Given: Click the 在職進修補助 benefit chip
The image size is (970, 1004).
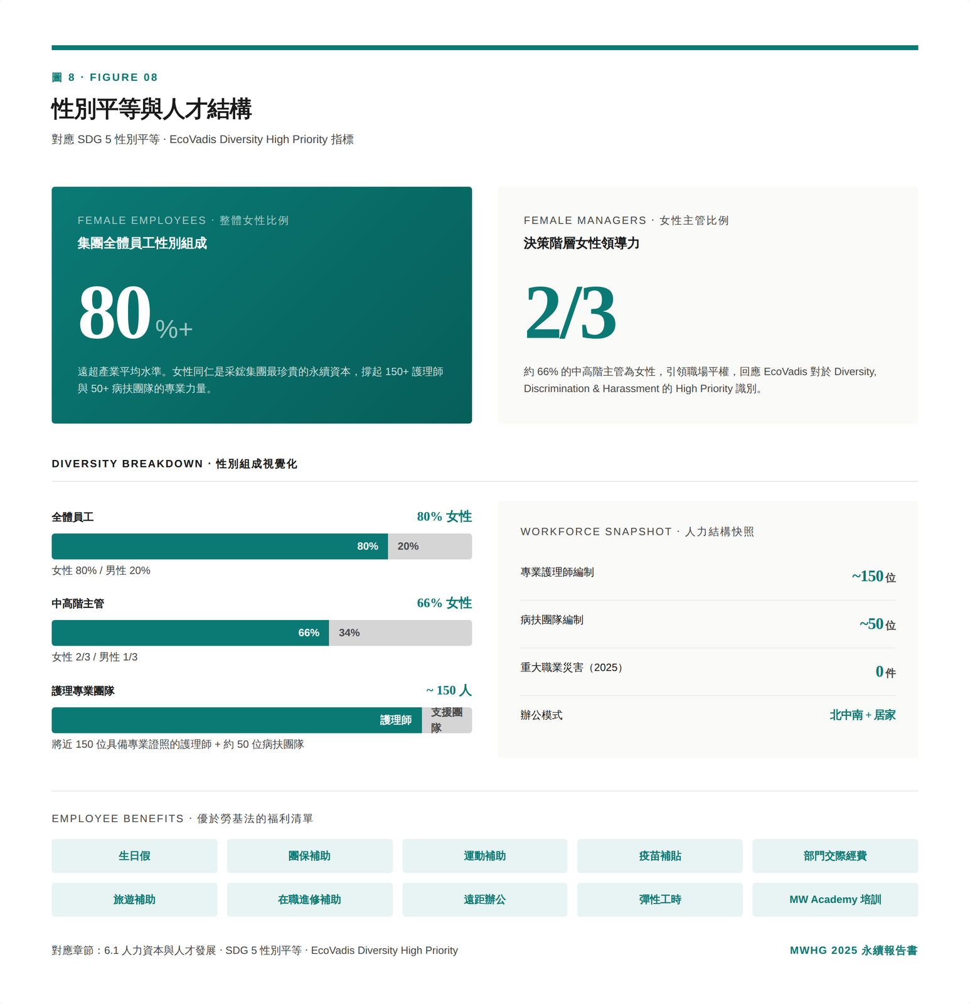Looking at the screenshot, I should tap(309, 900).
